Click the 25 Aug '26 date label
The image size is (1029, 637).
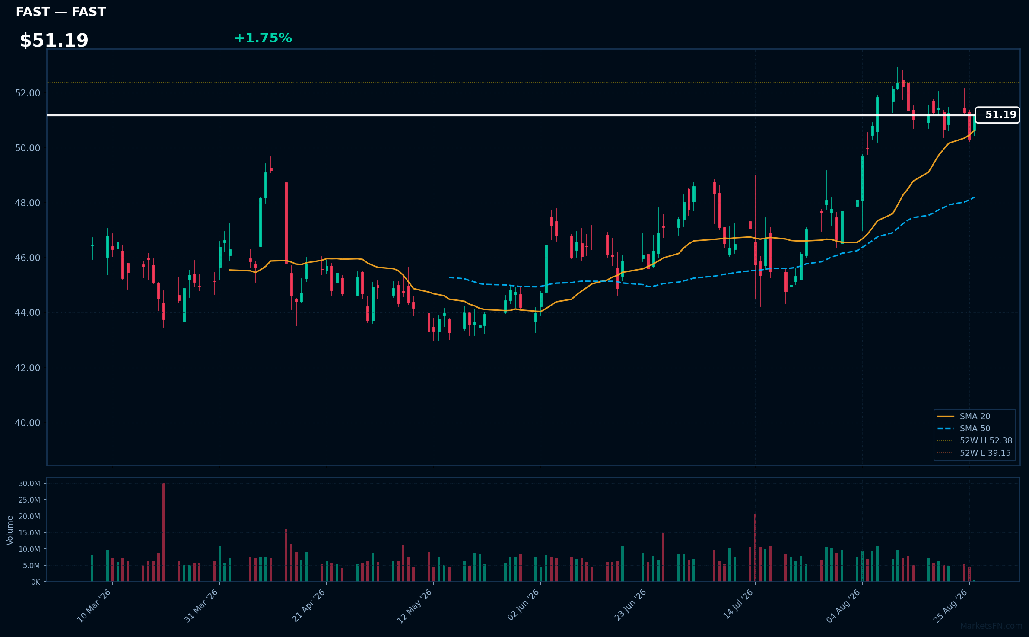pos(950,606)
